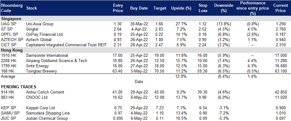Click the Entry Price header
The height and width of the screenshot is (121, 291).
pos(118,8)
